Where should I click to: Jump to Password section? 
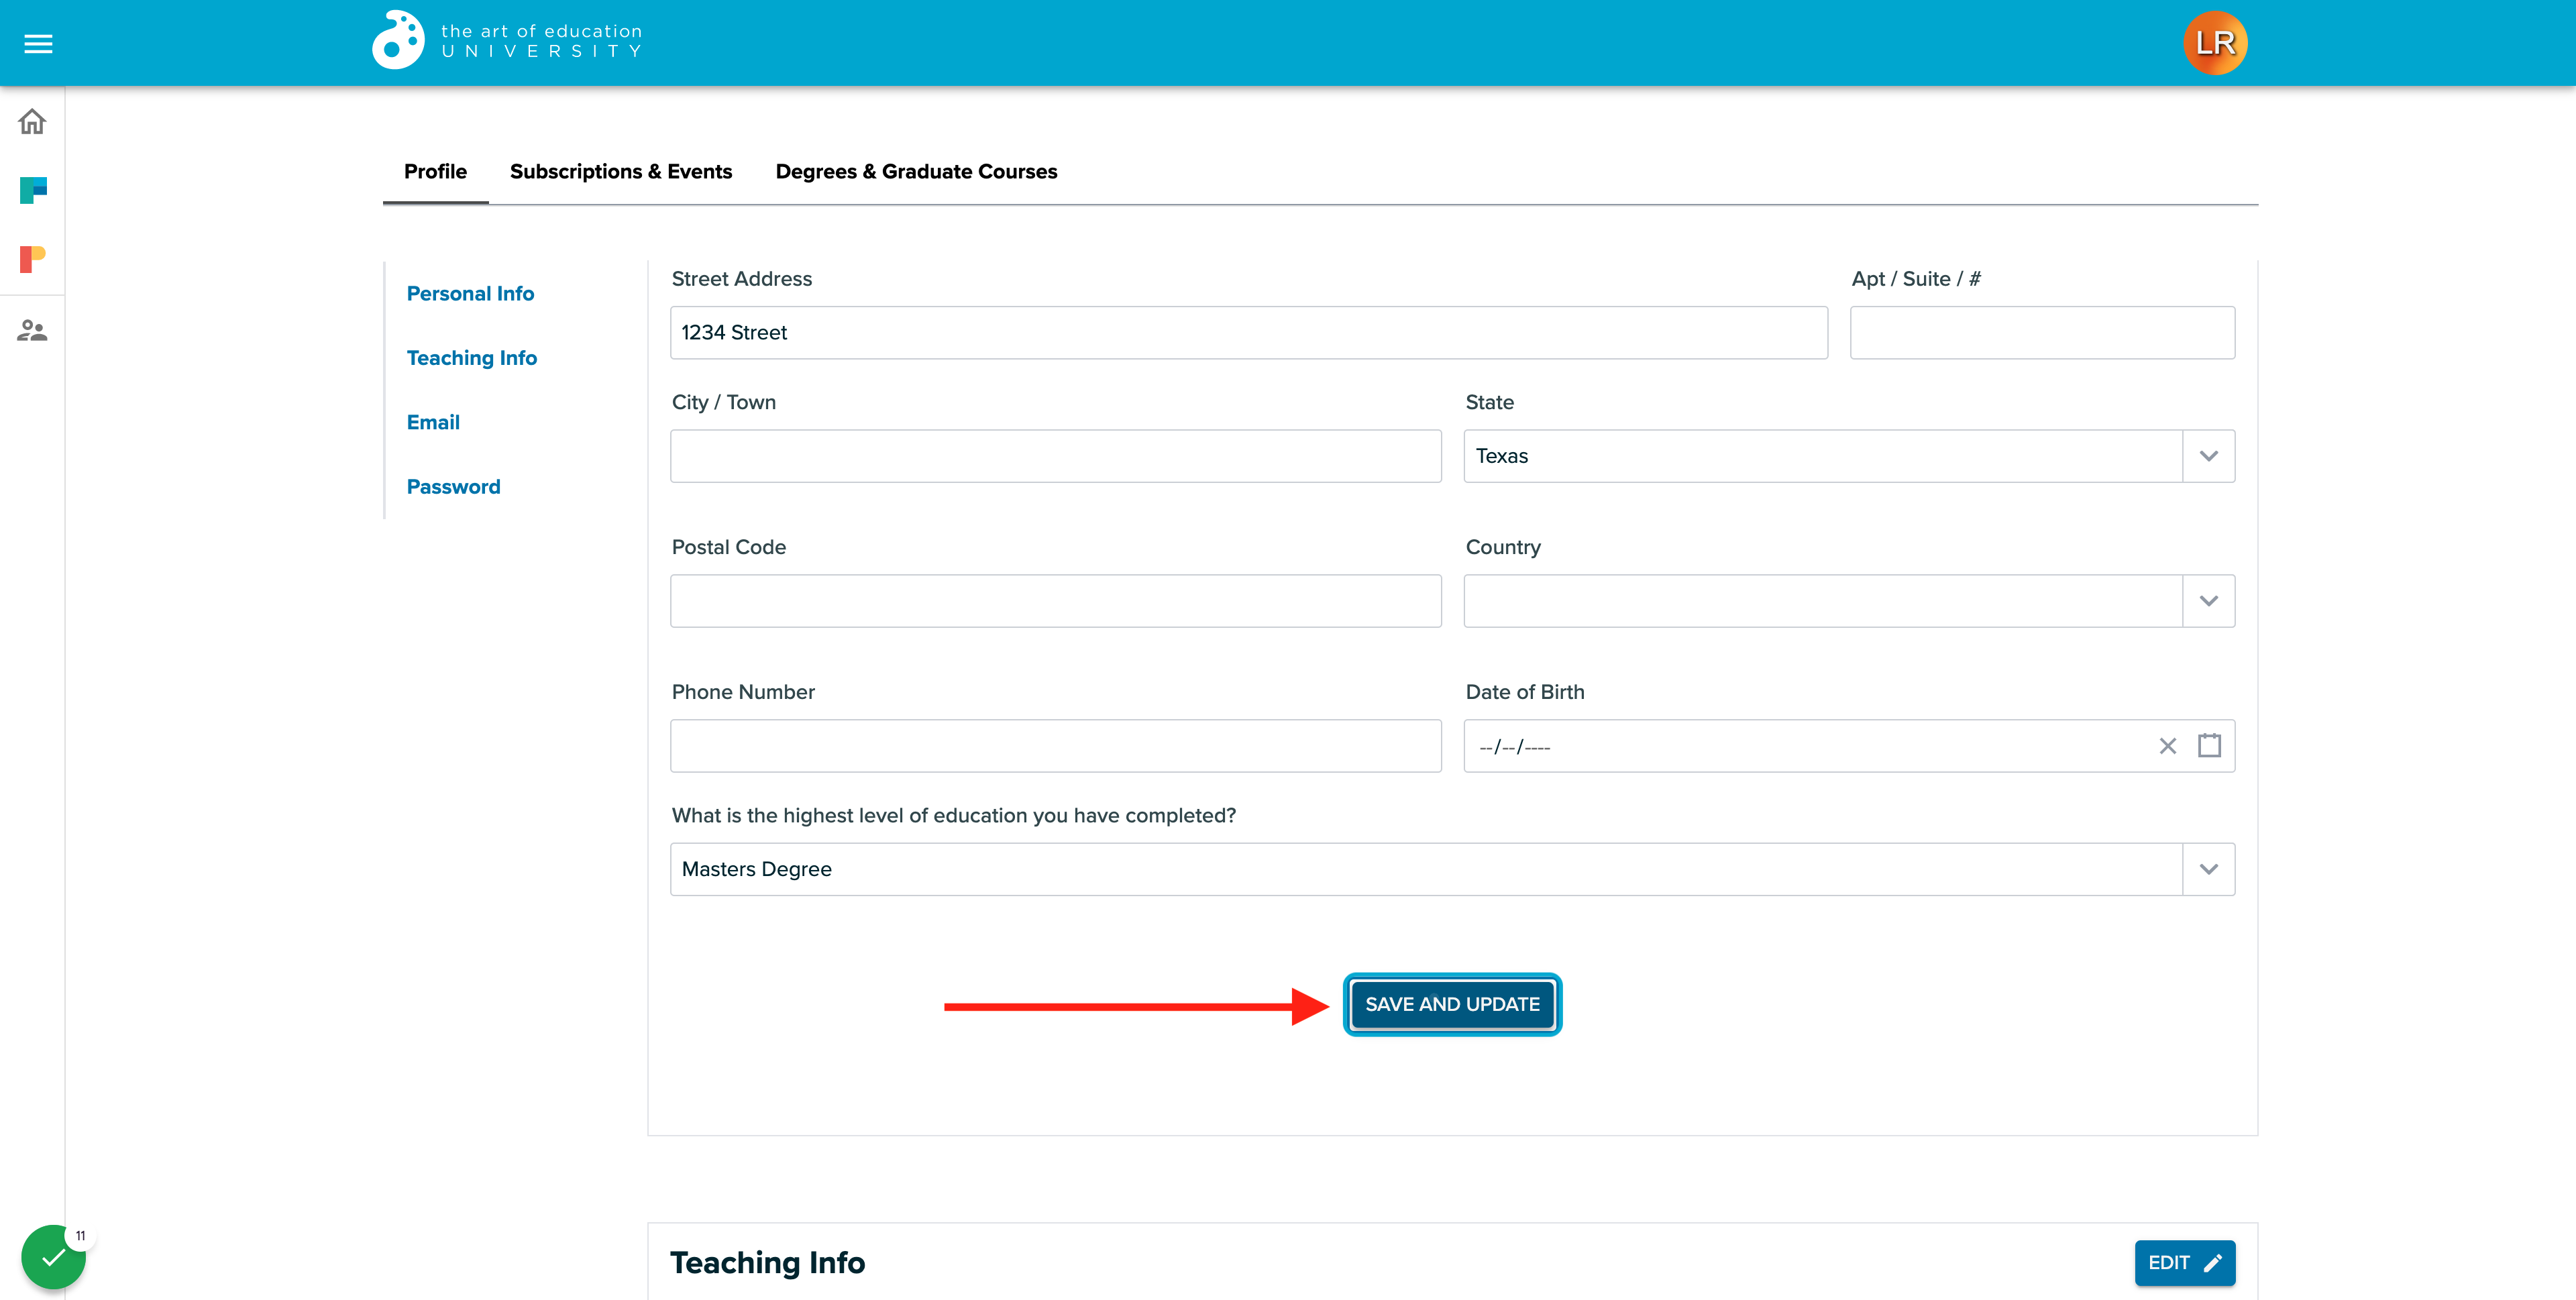click(x=453, y=487)
